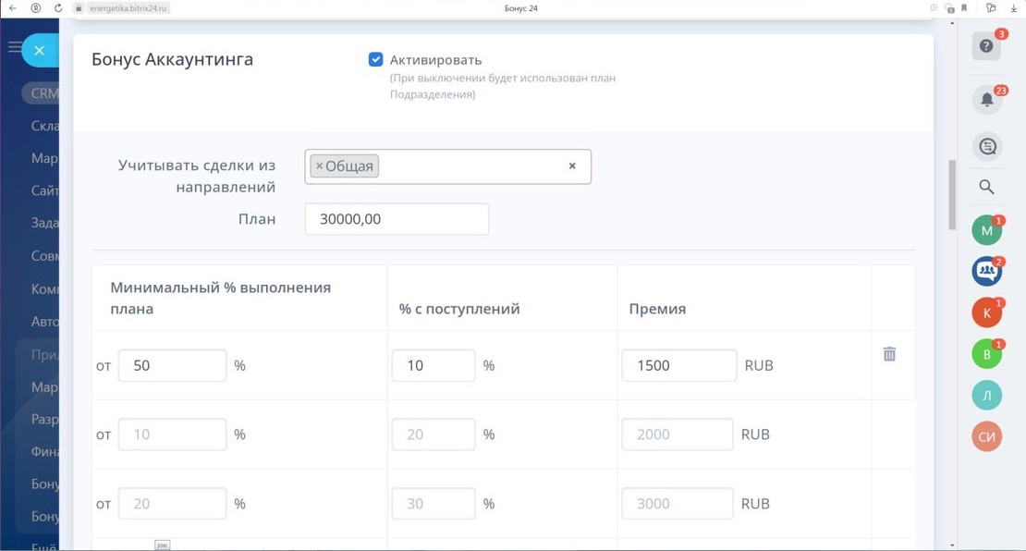
Task: Delete the first bonus row via trash icon
Action: pos(889,354)
